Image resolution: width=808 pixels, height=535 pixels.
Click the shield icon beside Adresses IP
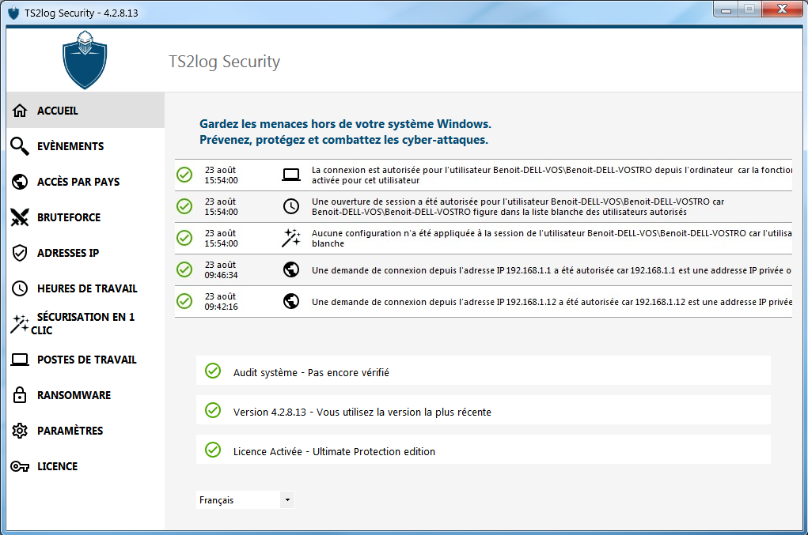click(20, 253)
